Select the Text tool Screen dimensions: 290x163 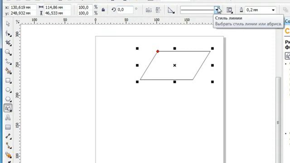(8, 118)
